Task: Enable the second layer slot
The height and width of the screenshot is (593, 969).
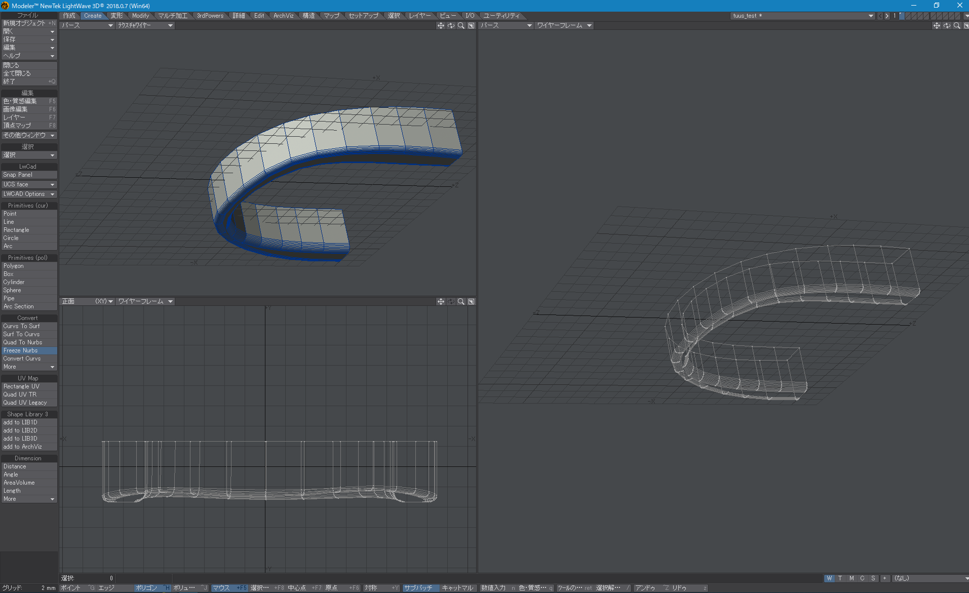Action: [908, 15]
